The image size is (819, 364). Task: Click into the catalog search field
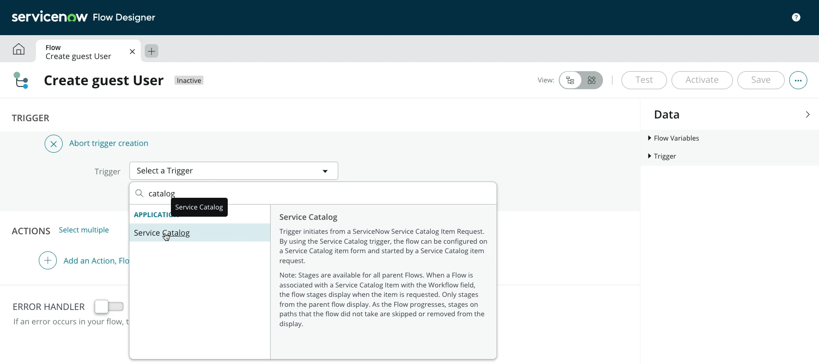pyautogui.click(x=316, y=193)
